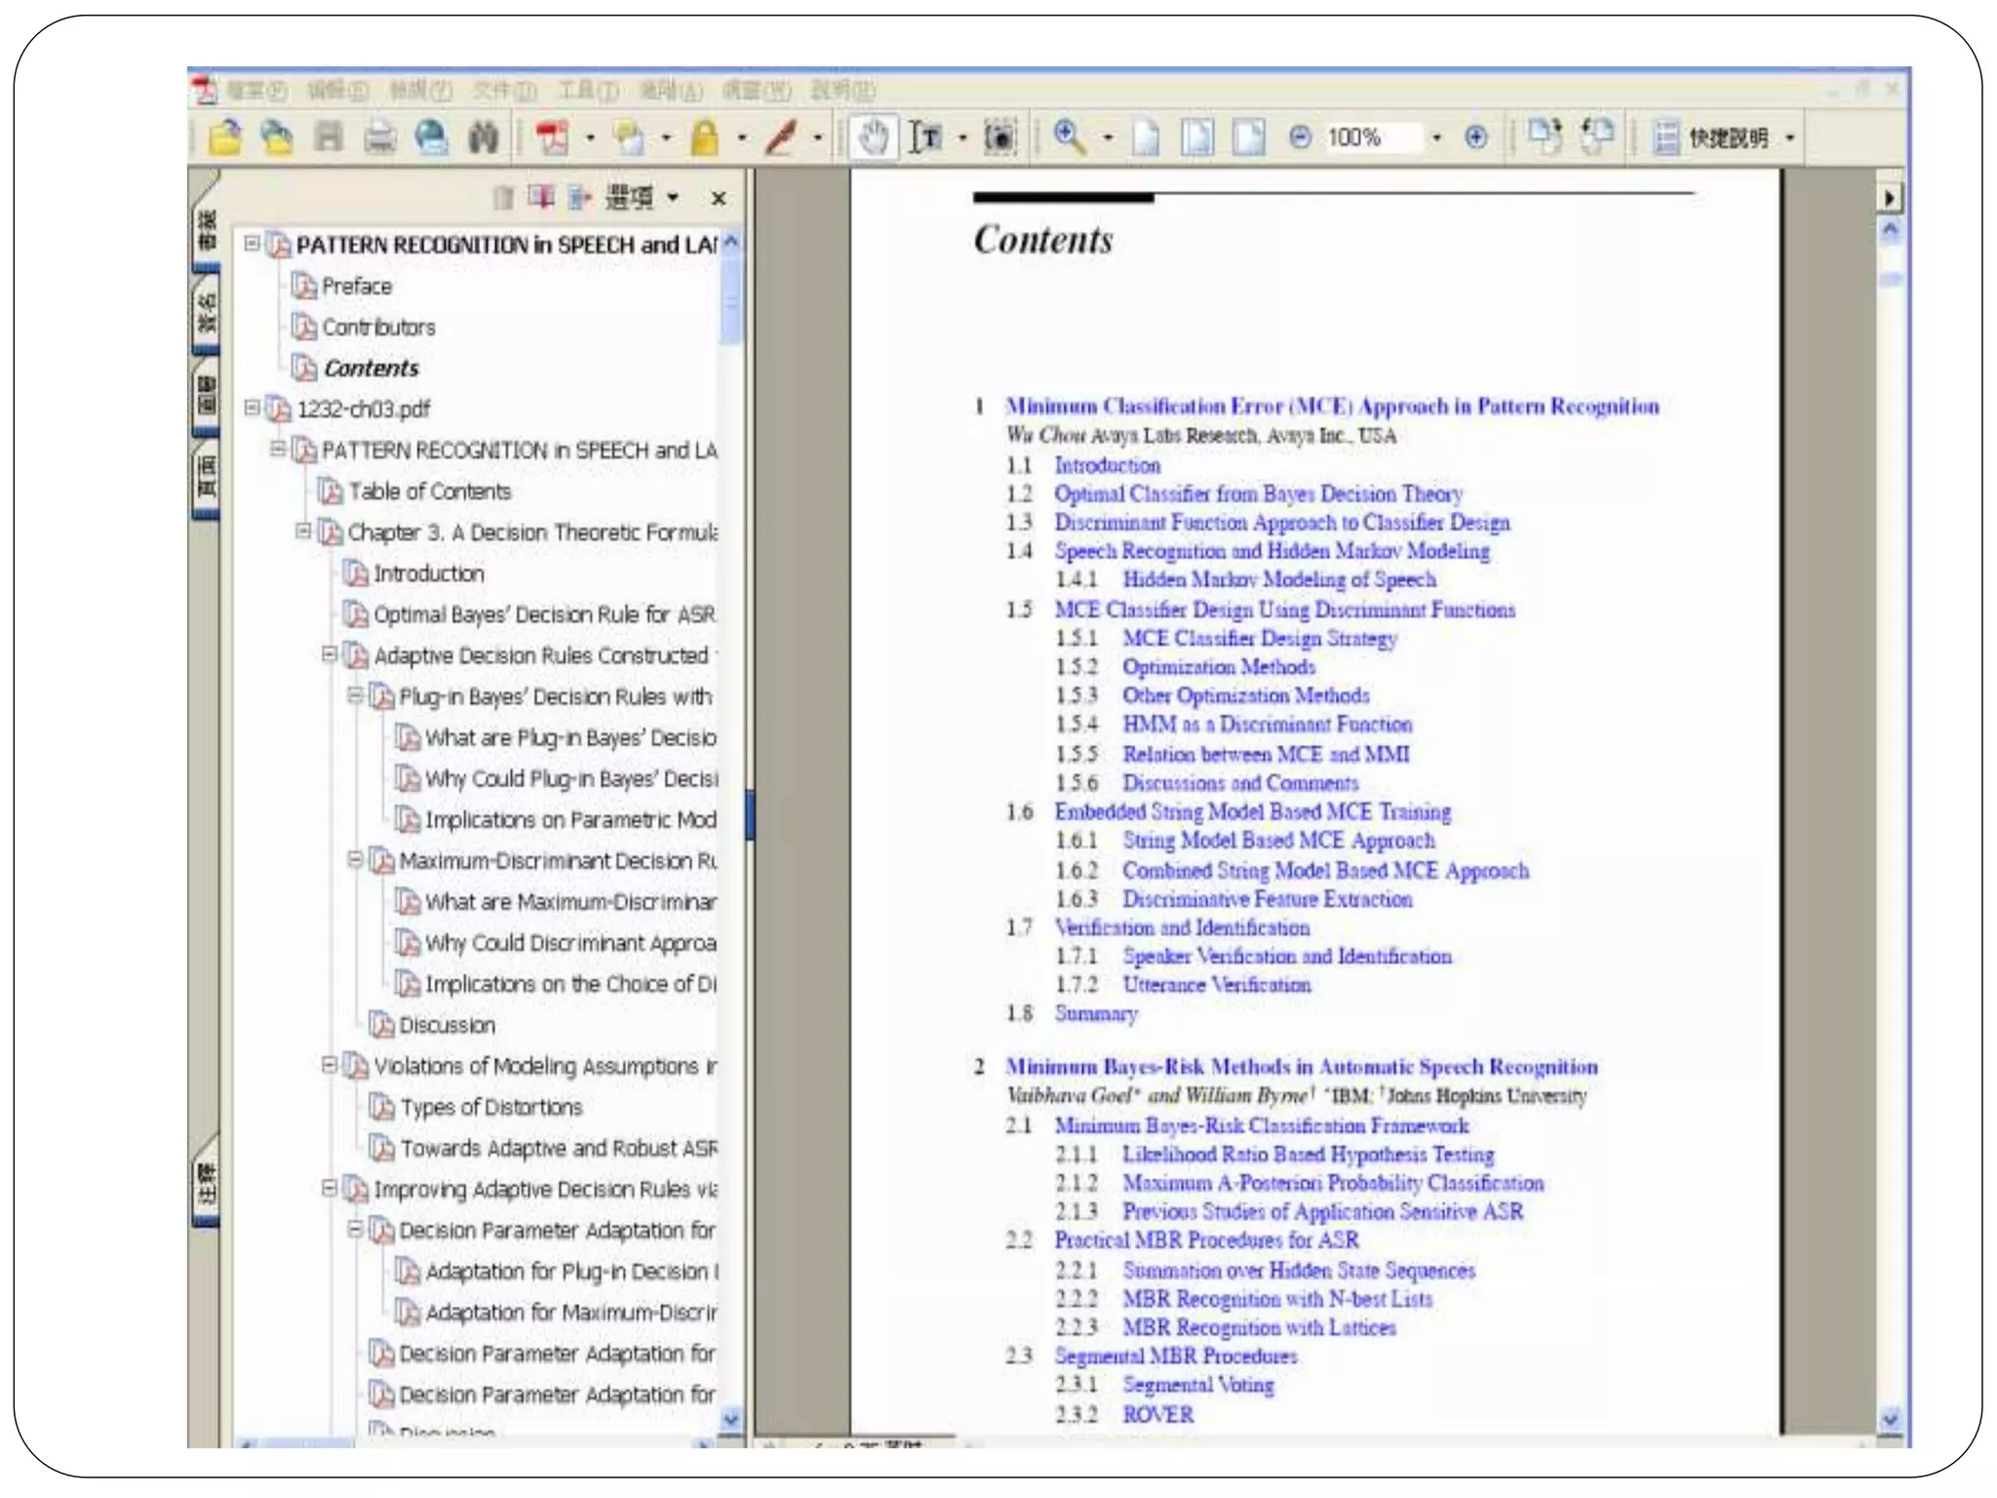Collapse the 1232-ch03.pdf bookmark node
The height and width of the screenshot is (1498, 1997).
pos(253,408)
